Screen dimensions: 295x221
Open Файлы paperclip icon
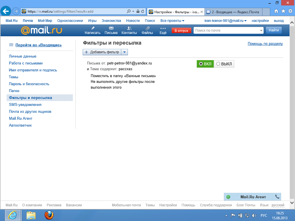tap(147, 28)
